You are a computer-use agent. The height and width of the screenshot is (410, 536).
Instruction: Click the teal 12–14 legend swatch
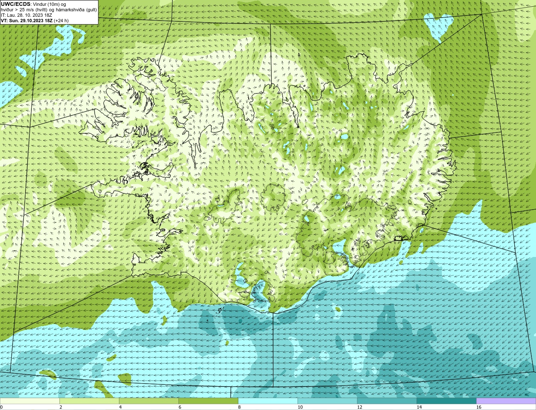pos(387,401)
